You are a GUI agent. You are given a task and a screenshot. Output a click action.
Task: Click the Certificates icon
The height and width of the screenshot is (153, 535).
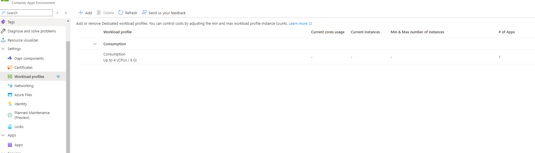pos(10,67)
